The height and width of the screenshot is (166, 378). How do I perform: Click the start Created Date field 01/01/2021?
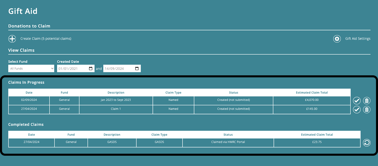pyautogui.click(x=76, y=69)
